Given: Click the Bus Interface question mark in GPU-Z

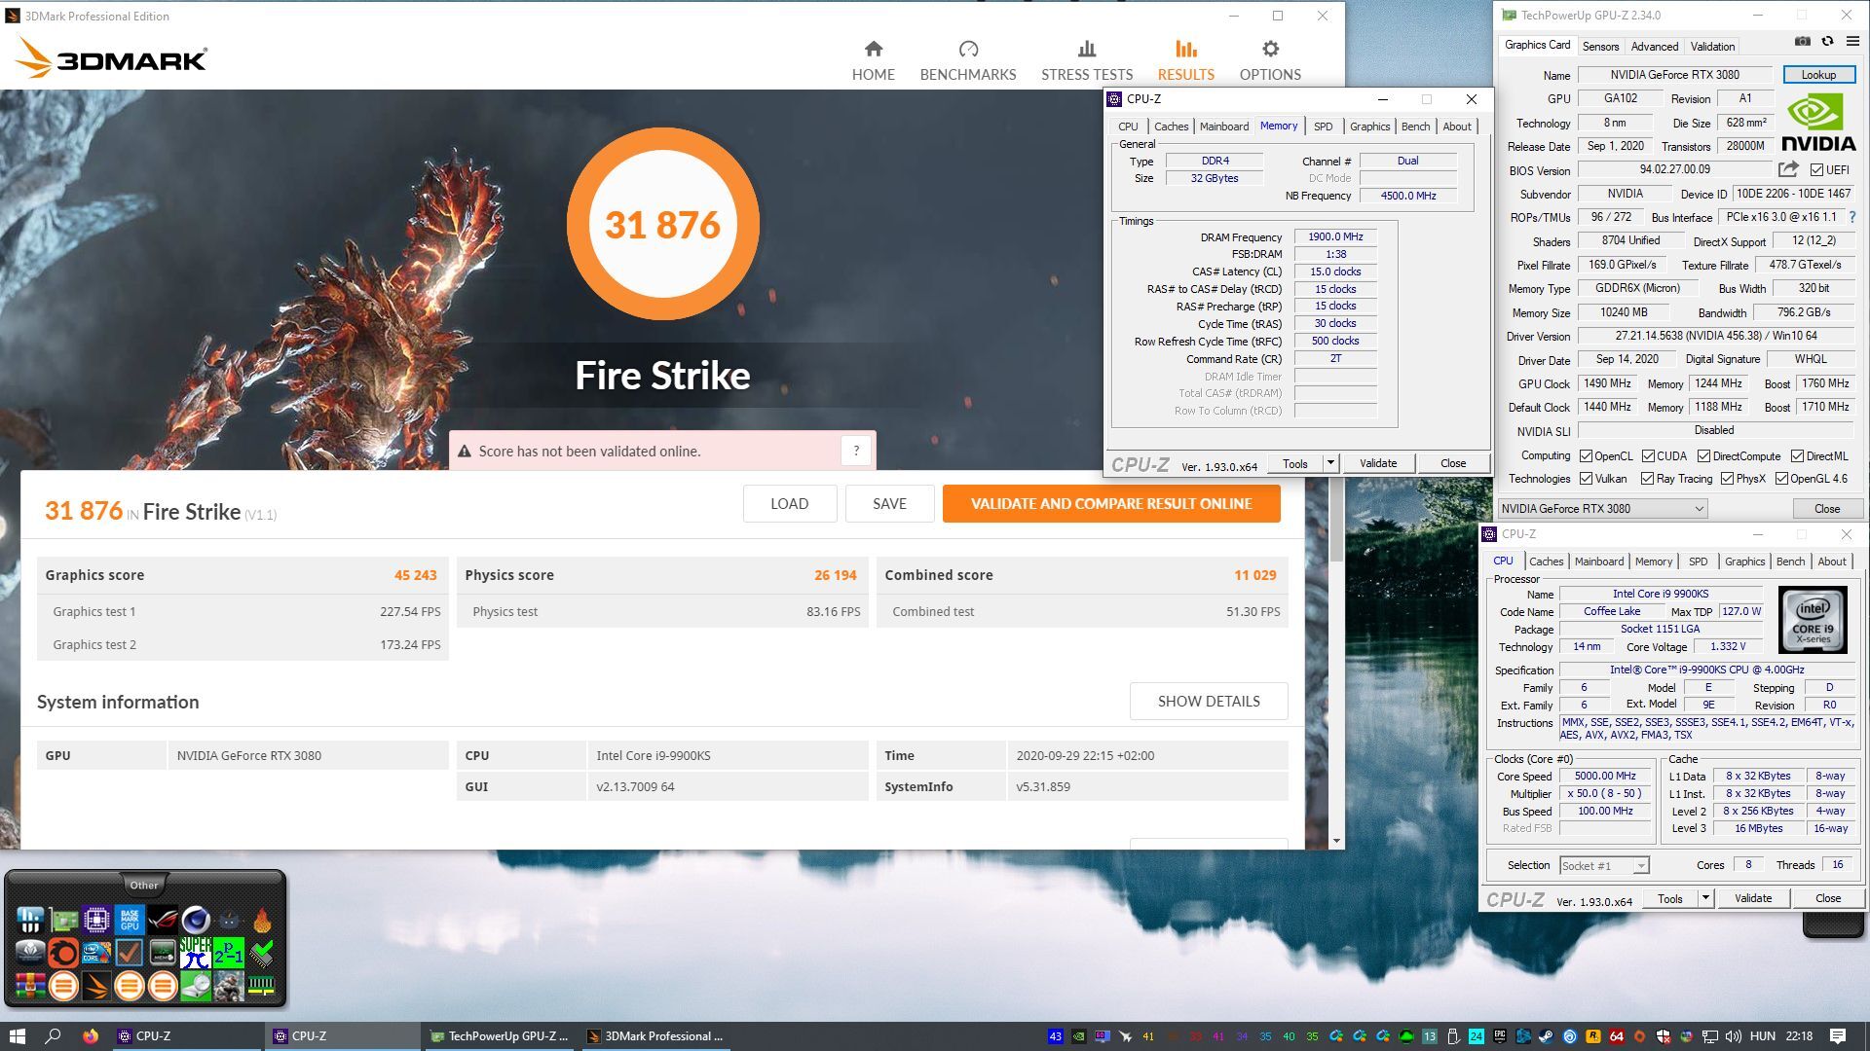Looking at the screenshot, I should coord(1852,217).
